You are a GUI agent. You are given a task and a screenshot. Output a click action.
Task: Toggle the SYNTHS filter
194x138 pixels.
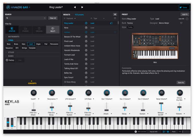point(12,30)
